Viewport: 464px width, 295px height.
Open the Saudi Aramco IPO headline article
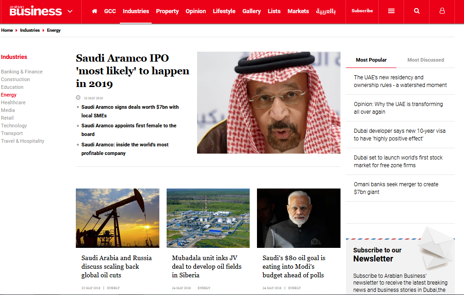(x=132, y=71)
